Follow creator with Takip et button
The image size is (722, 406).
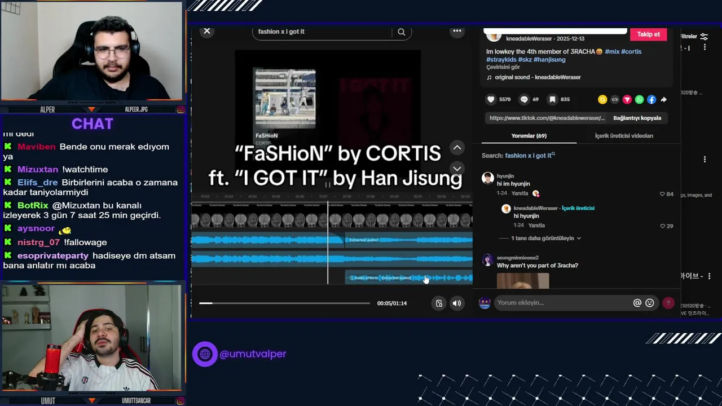[x=648, y=34]
